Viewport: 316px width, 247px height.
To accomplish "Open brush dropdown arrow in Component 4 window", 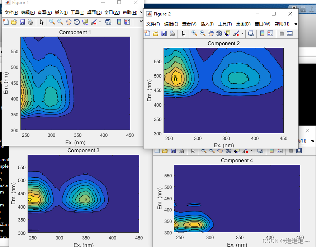I will click(251, 151).
